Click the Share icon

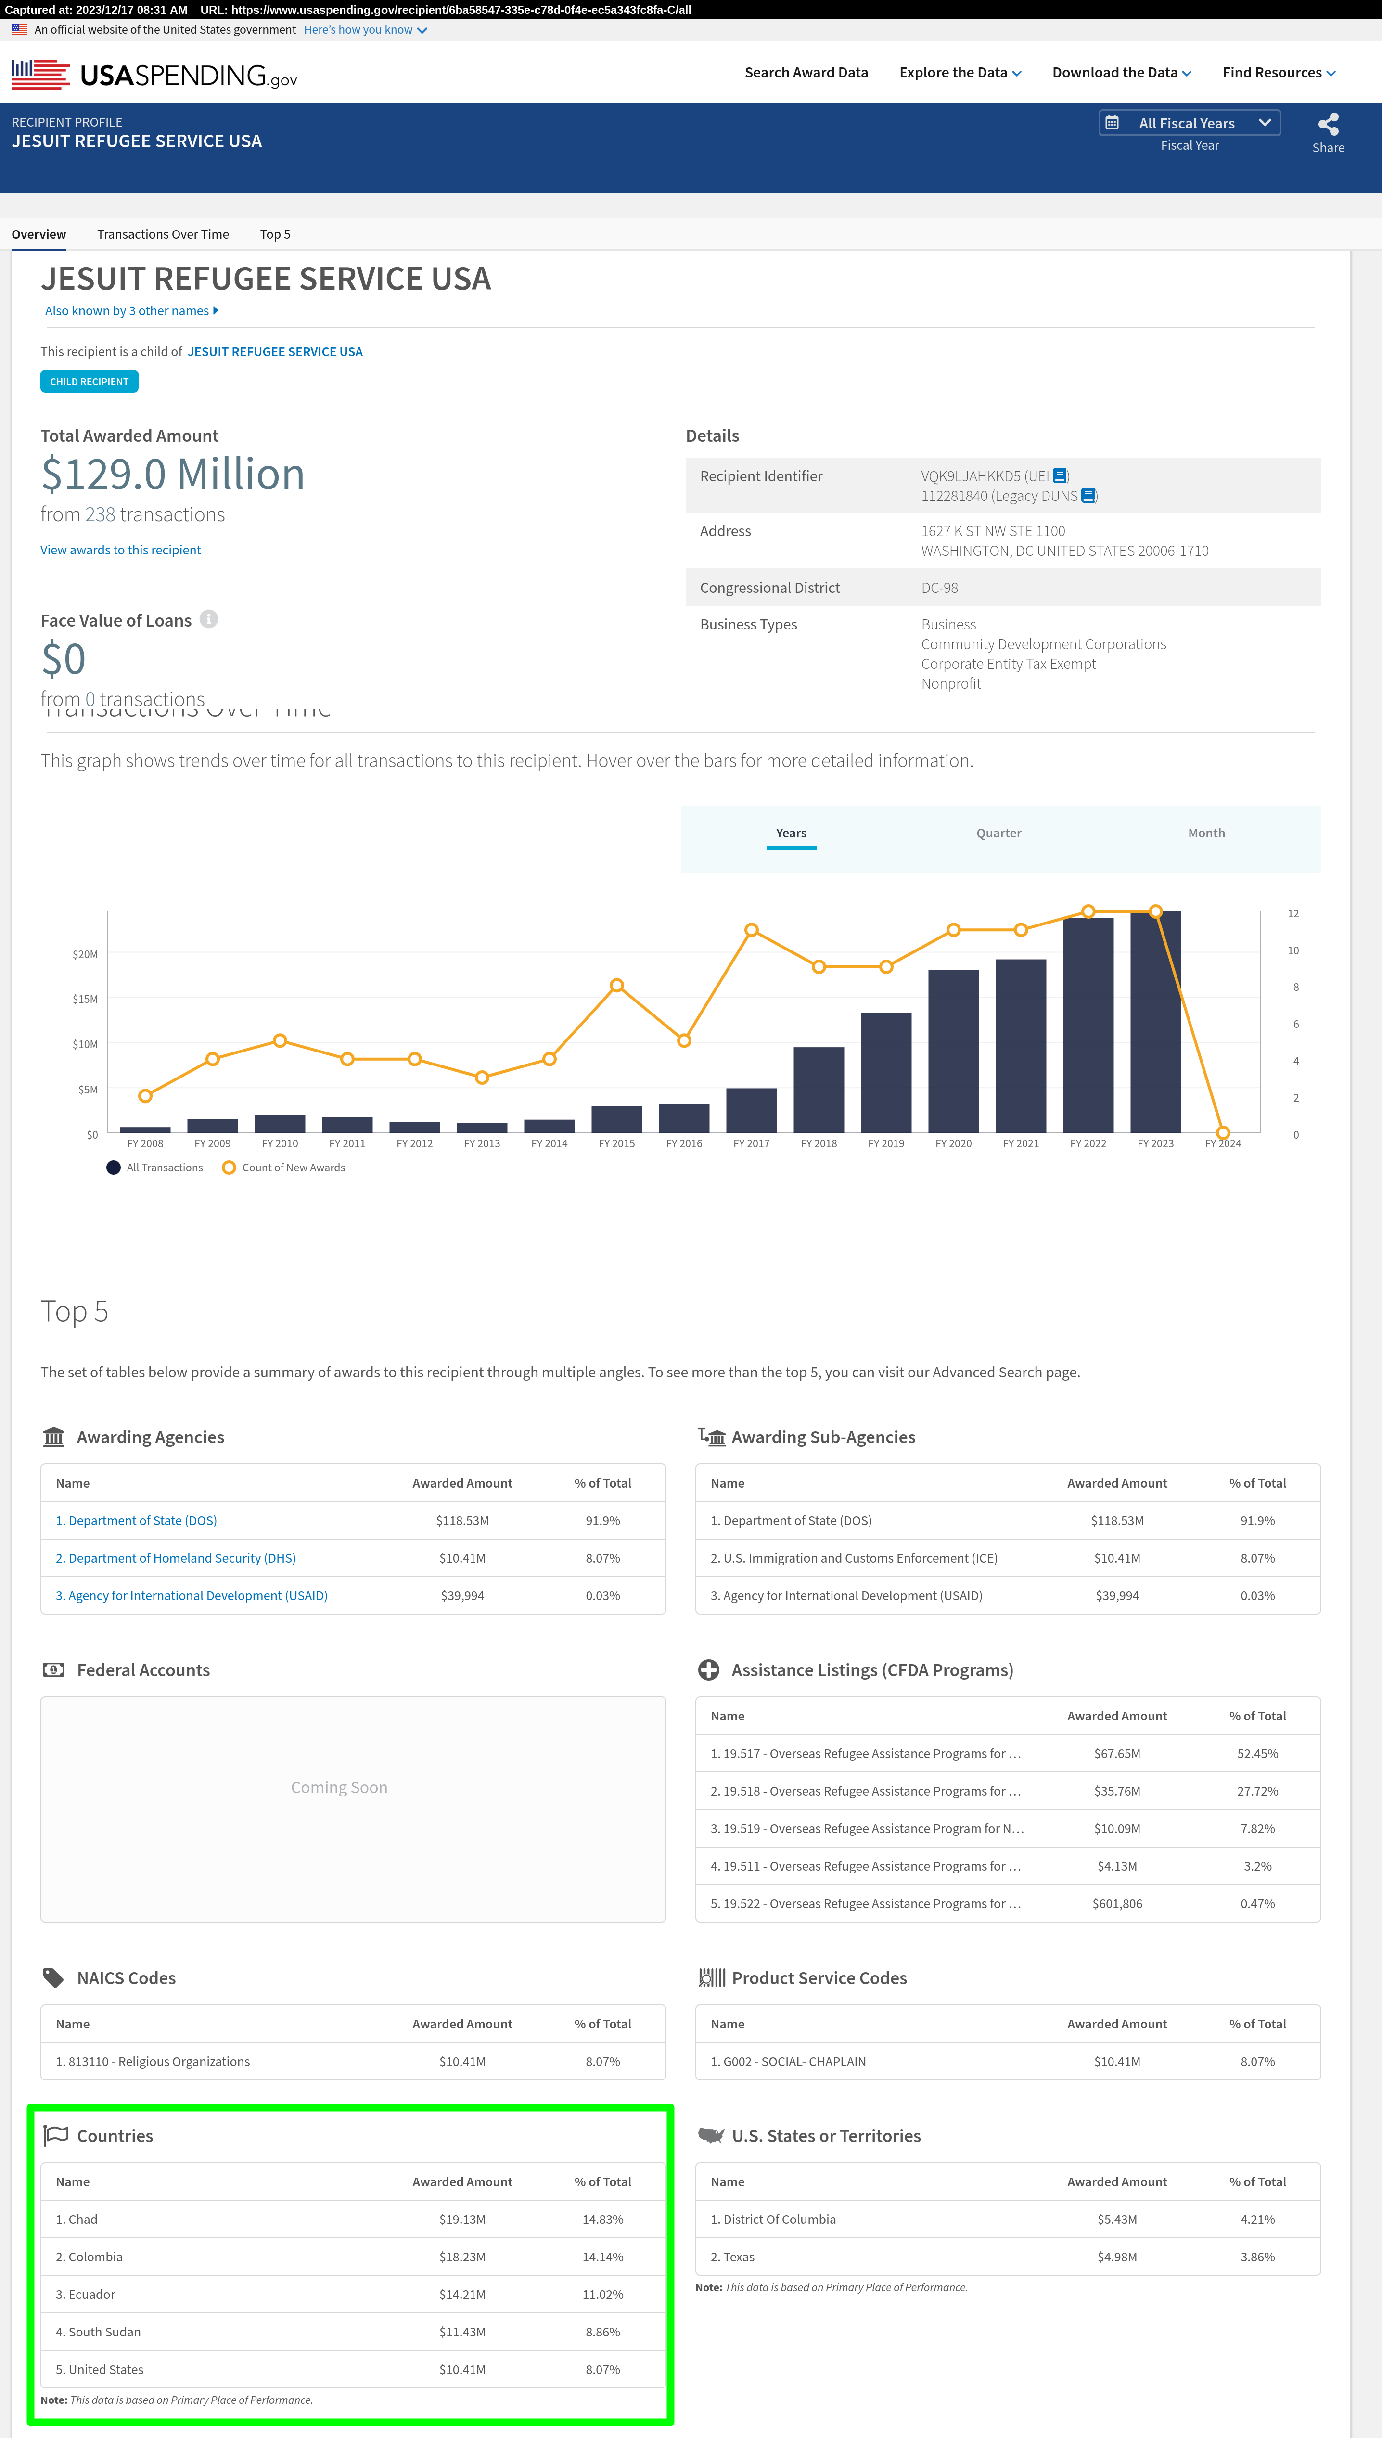pos(1328,124)
